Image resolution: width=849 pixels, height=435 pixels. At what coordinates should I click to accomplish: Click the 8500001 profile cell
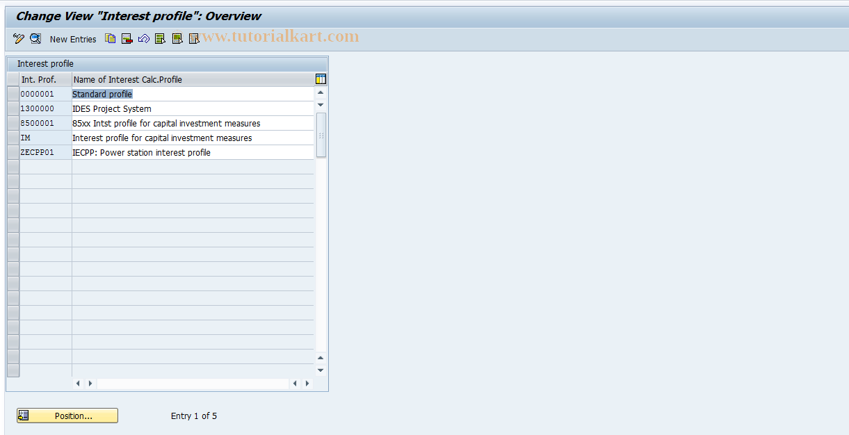tap(46, 123)
